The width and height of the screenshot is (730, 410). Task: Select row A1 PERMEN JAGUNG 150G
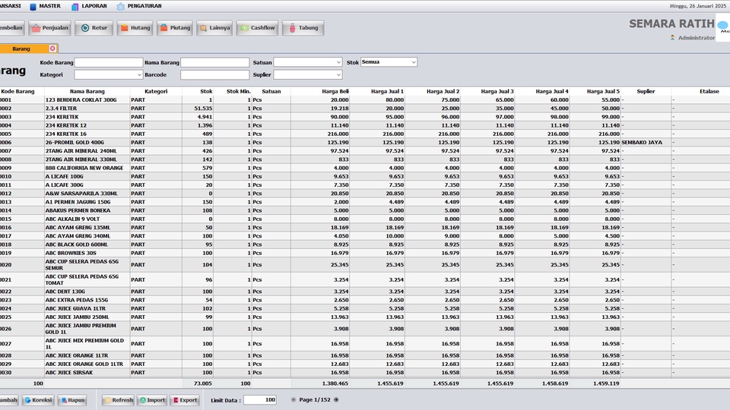365,202
